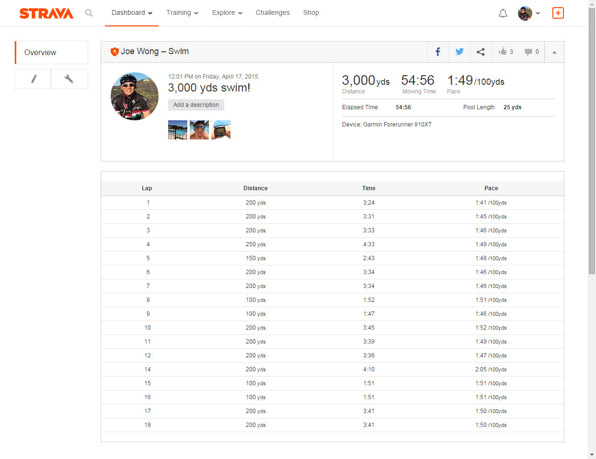Click the premium badge beside Joe Wong

pyautogui.click(x=115, y=52)
